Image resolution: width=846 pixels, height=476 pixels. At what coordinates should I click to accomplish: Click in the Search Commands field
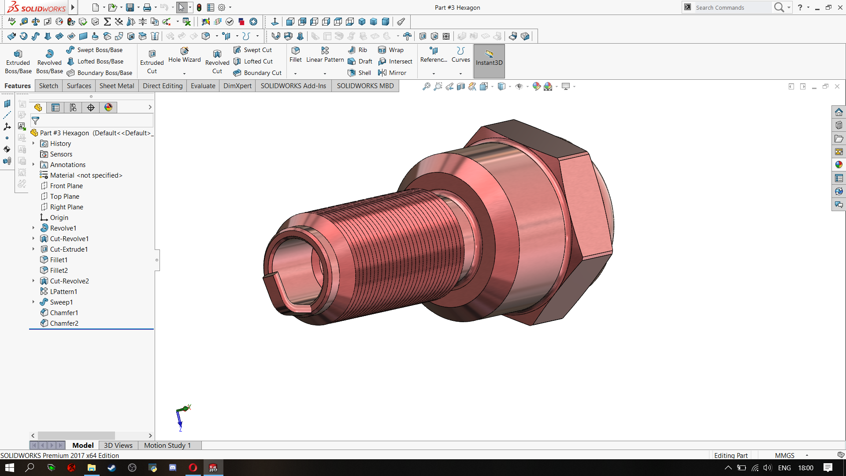[x=731, y=7]
